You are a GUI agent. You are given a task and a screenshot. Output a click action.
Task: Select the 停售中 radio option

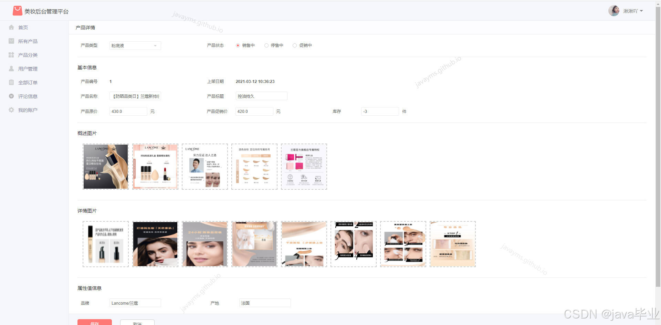266,45
